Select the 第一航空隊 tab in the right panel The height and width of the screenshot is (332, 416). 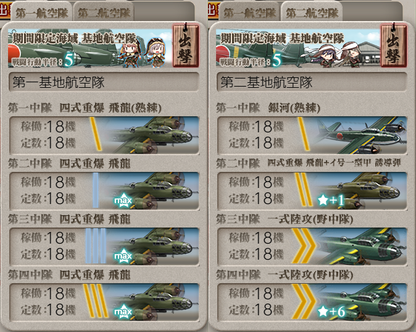pos(249,13)
